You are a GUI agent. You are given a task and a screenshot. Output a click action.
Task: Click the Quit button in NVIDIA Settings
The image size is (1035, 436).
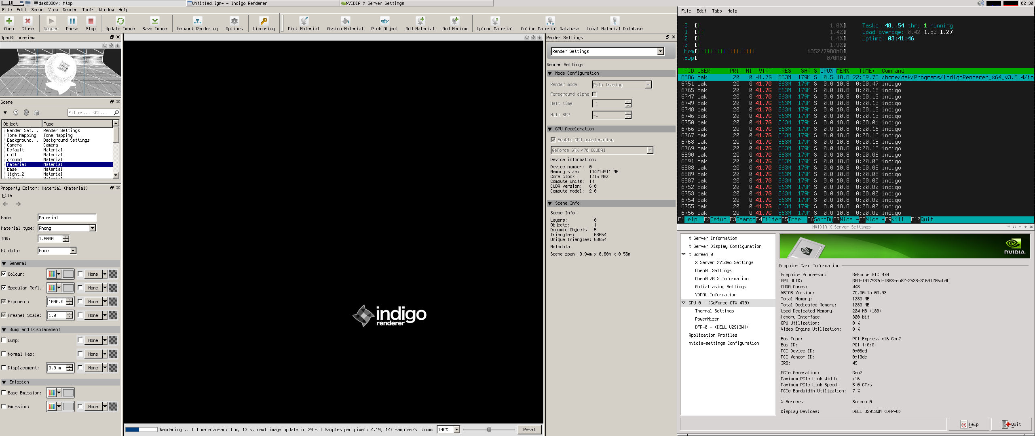(x=1011, y=424)
